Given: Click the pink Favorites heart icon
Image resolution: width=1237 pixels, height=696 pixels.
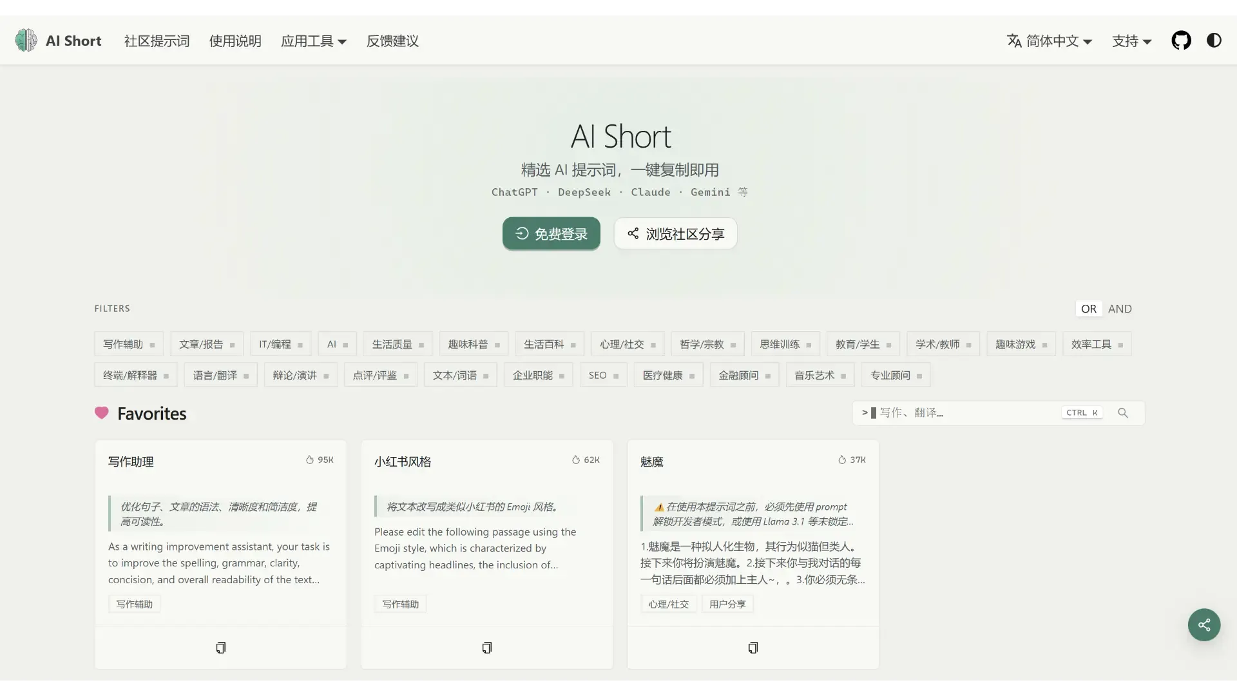Looking at the screenshot, I should (x=102, y=413).
